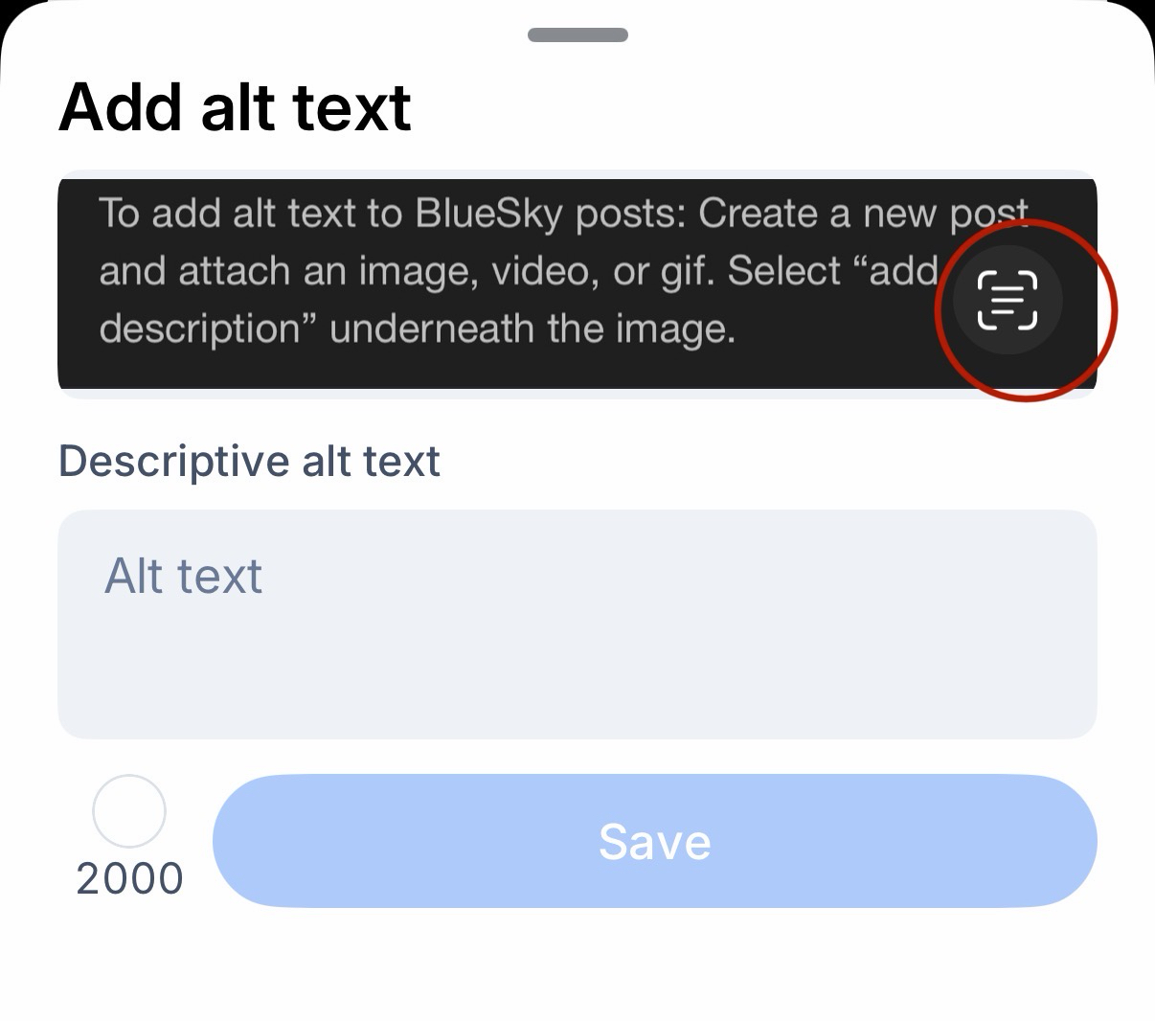Image resolution: width=1155 pixels, height=1021 pixels.
Task: Click the 2000 remaining characters counter
Action: tap(129, 878)
